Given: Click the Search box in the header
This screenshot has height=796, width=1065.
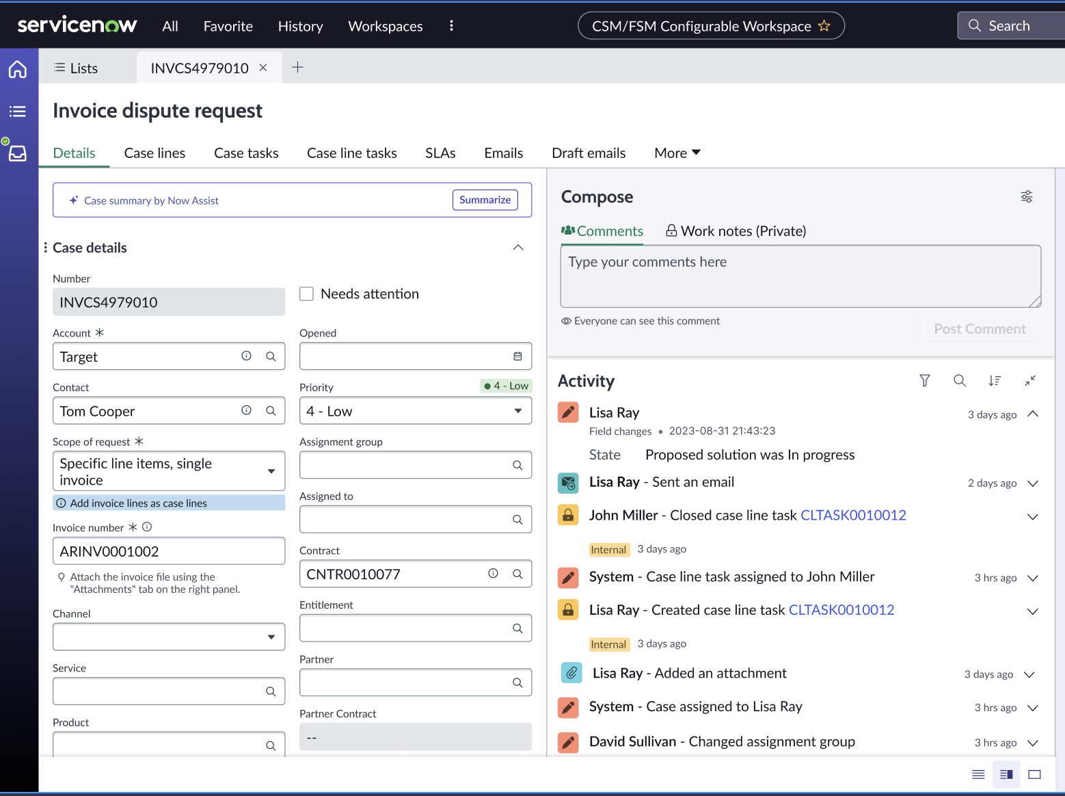Looking at the screenshot, I should click(x=1011, y=26).
